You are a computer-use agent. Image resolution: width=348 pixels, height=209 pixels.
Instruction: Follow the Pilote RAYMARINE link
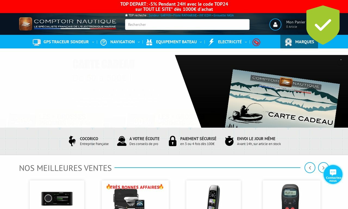185,15
